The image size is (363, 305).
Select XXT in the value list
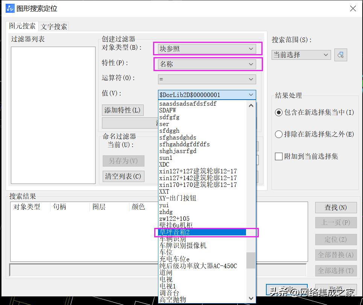click(203, 191)
